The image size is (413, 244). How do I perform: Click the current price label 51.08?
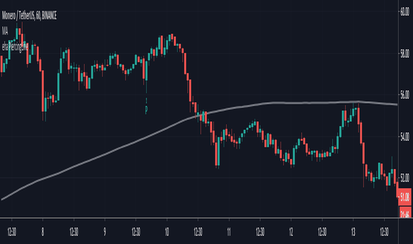pyautogui.click(x=404, y=197)
